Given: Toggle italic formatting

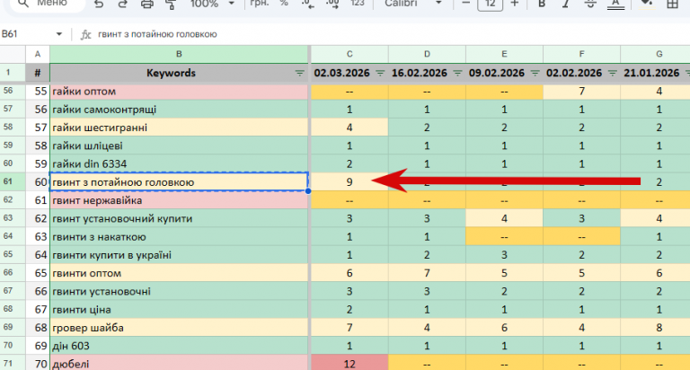Looking at the screenshot, I should (x=566, y=4).
